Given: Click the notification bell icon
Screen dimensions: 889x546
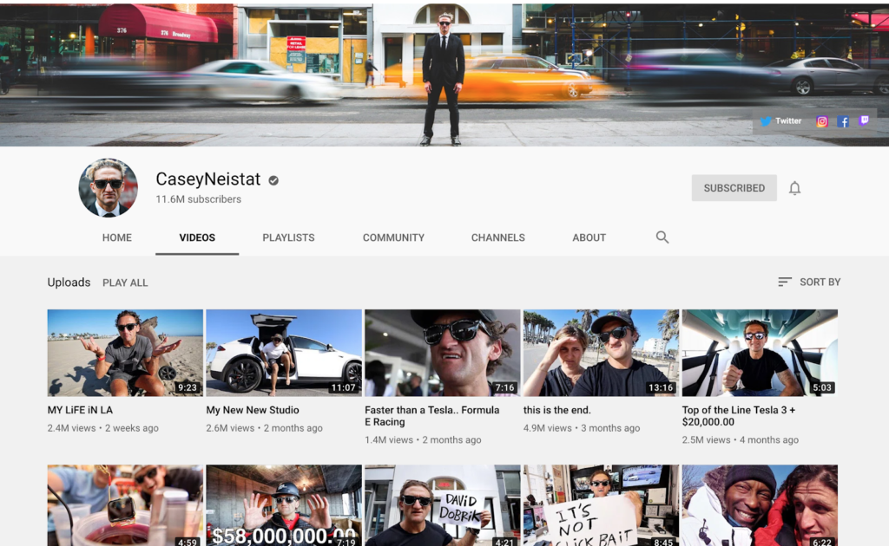Looking at the screenshot, I should point(794,188).
